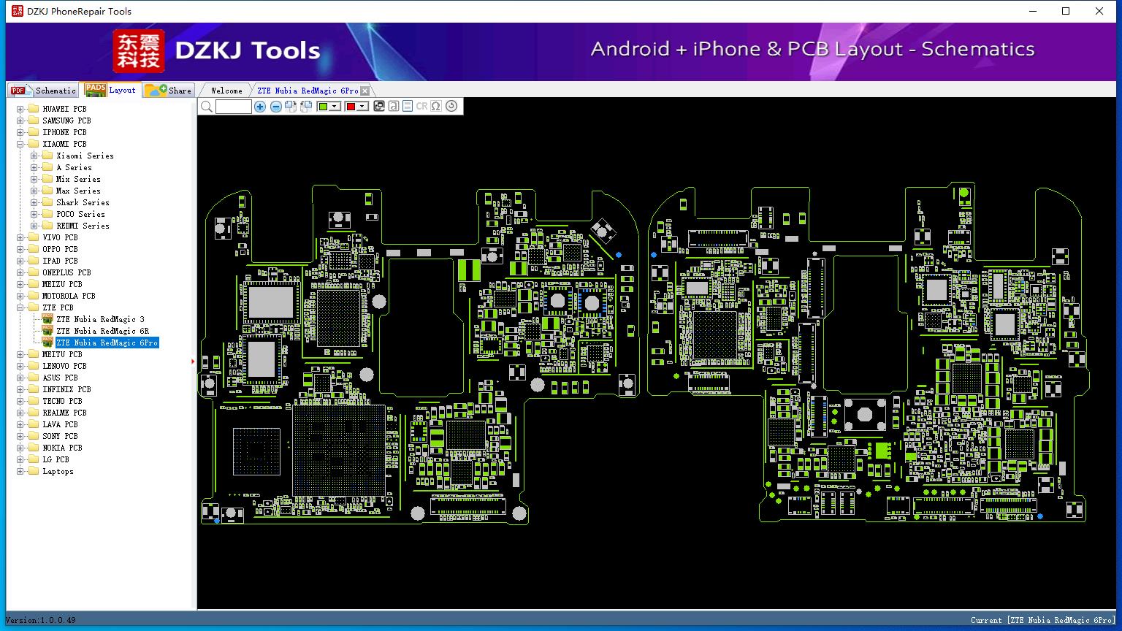Select the REDMI Series tree item
1122x631 pixels.
[x=83, y=226]
